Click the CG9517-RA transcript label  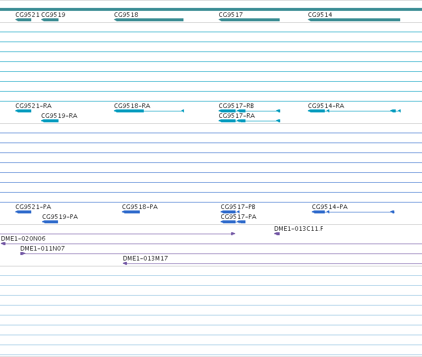pyautogui.click(x=237, y=116)
